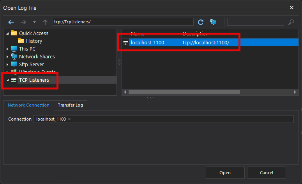Click the History folder icon
This screenshot has width=302, height=184.
(21, 41)
